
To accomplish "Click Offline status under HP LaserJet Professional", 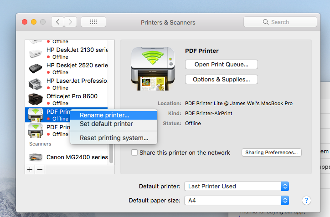I will click(x=60, y=88).
